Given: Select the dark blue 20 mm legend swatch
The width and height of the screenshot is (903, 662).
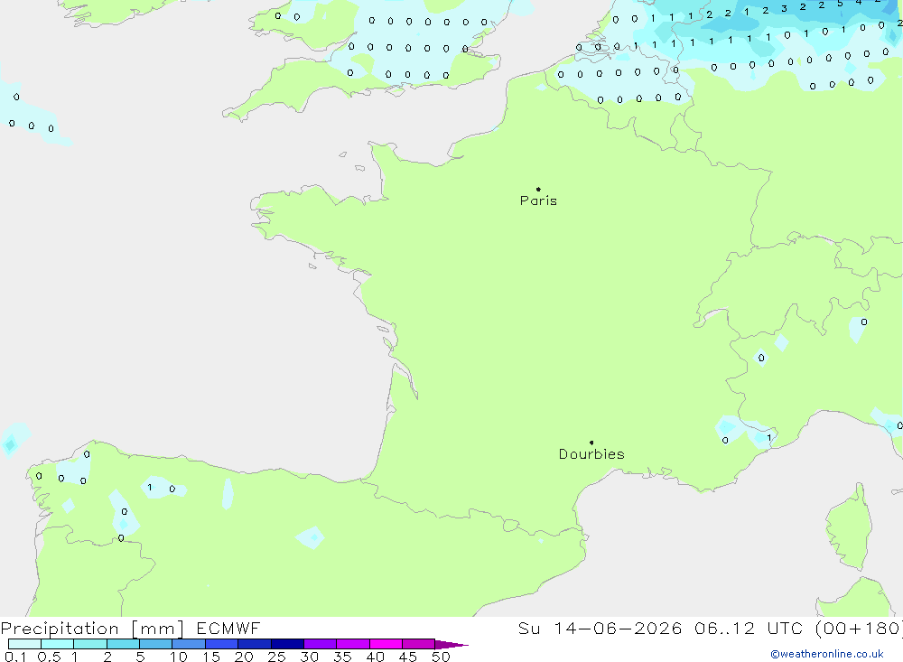Looking at the screenshot, I should point(254,644).
